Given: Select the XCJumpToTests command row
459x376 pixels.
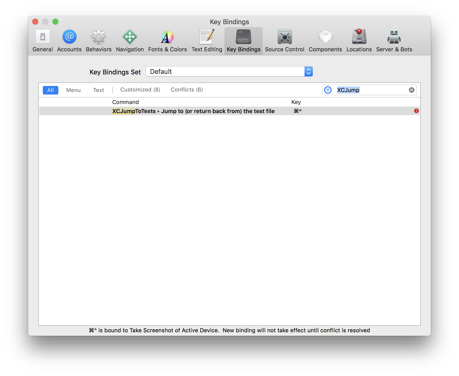Looking at the screenshot, I should (229, 111).
